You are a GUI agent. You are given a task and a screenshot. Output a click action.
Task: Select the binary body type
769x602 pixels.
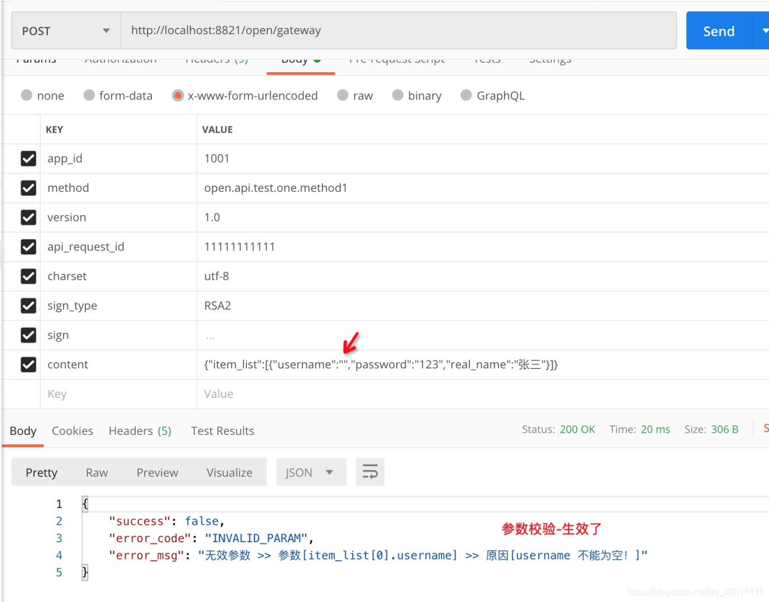[x=397, y=95]
